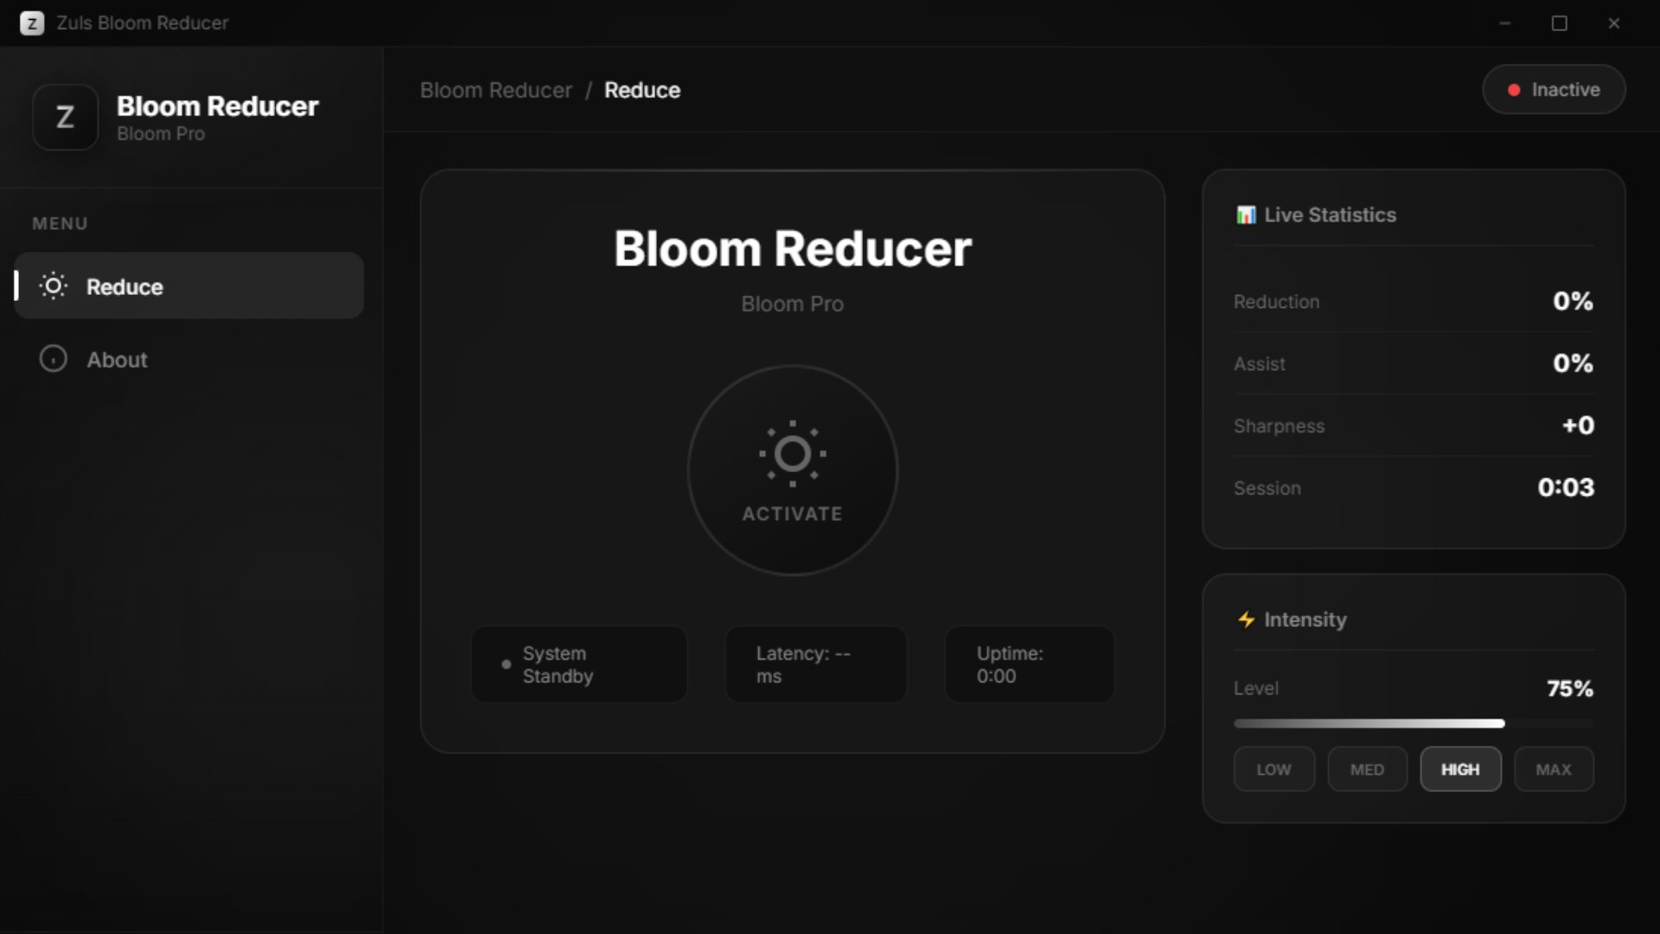This screenshot has width=1660, height=934.
Task: Click the Bloom Reducer breadcrumb link
Action: pos(495,90)
